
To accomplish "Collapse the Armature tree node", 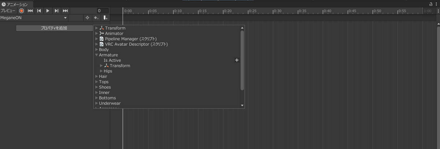I will (96, 55).
